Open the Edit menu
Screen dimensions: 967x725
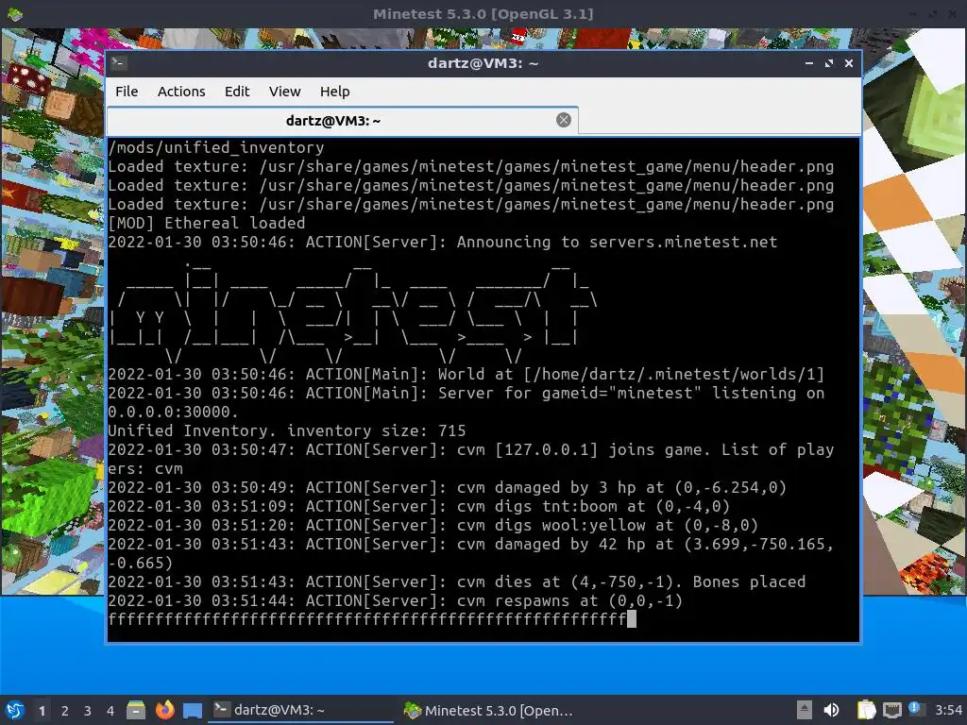click(237, 92)
